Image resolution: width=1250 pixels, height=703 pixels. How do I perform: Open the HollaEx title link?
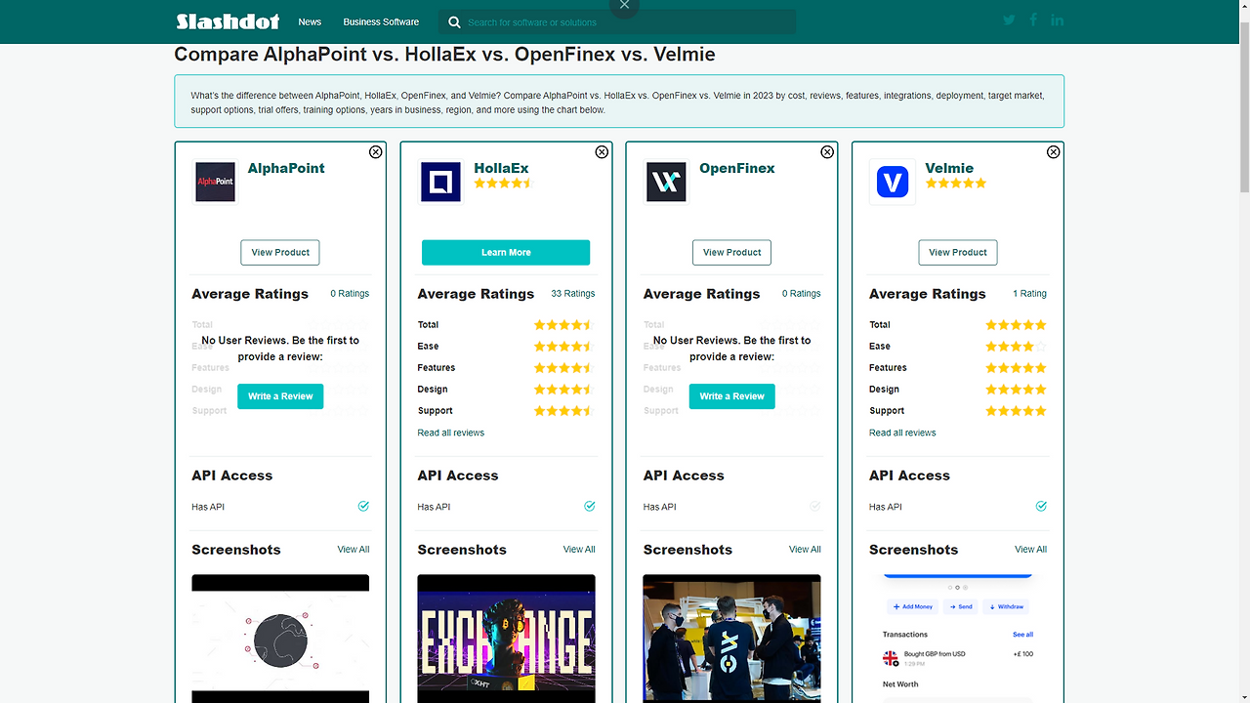(x=501, y=168)
